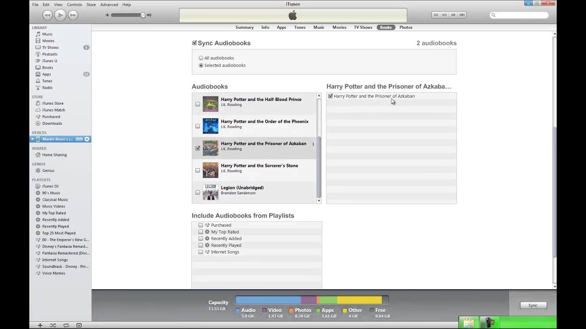Check the Purchased playlist checkbox

pyautogui.click(x=201, y=225)
